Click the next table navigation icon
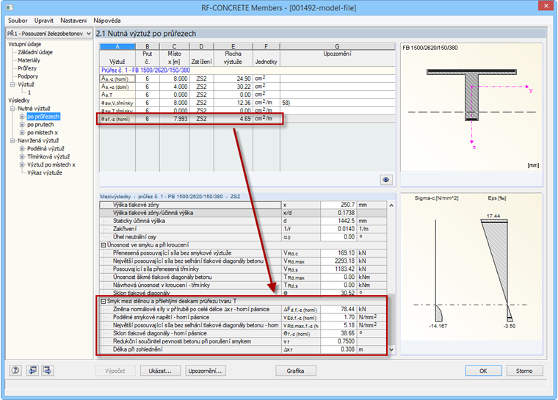 pyautogui.click(x=49, y=371)
